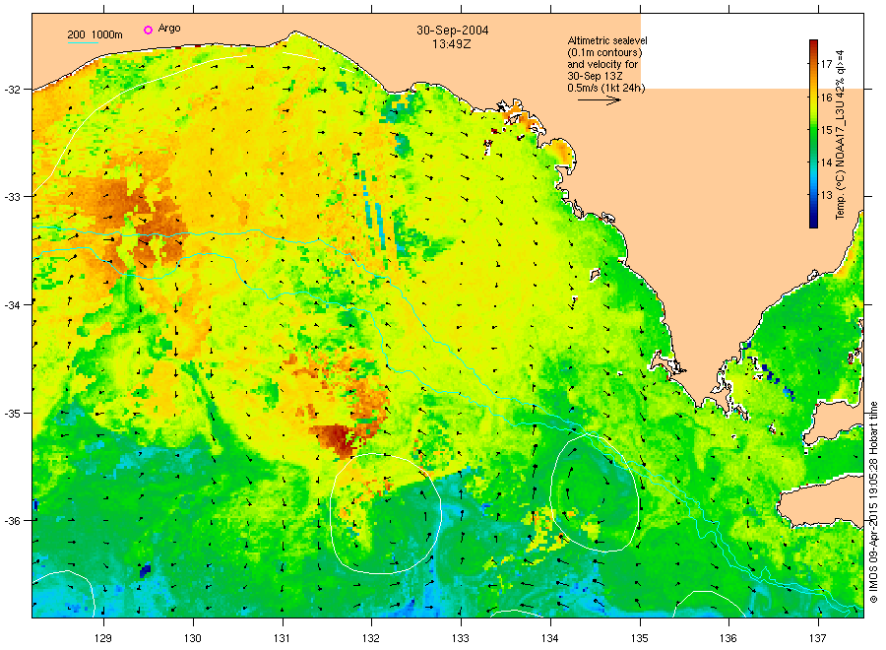
Task: Click the '132' longitude axis label
Action: pyautogui.click(x=371, y=638)
